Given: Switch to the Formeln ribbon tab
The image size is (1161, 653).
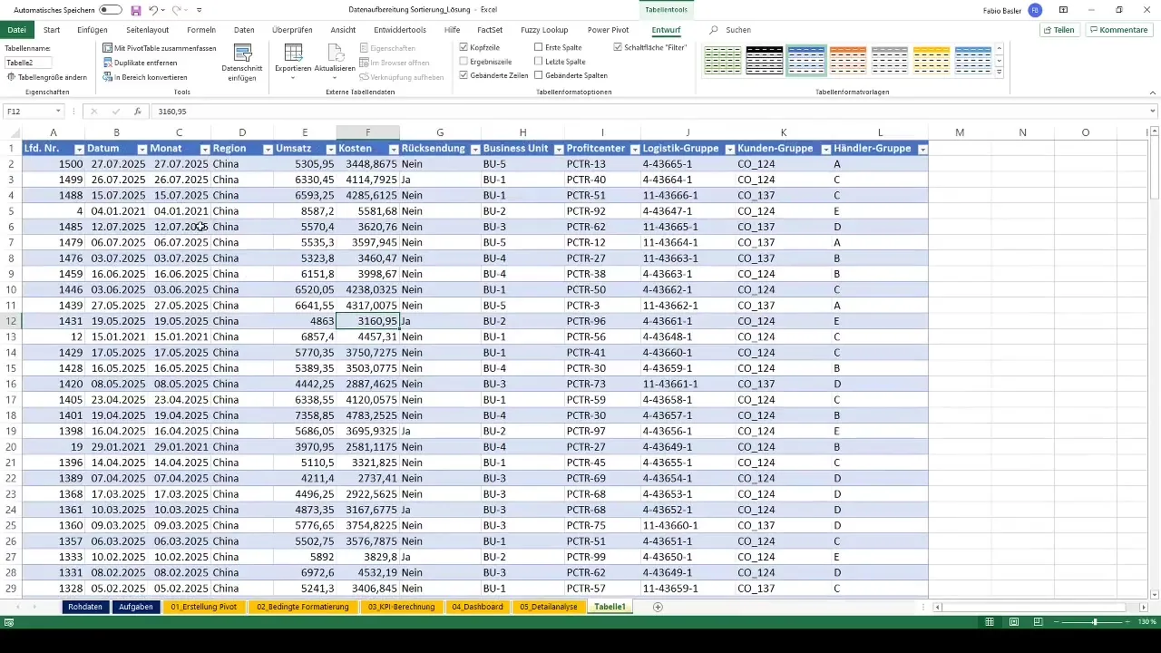Looking at the screenshot, I should click(201, 30).
